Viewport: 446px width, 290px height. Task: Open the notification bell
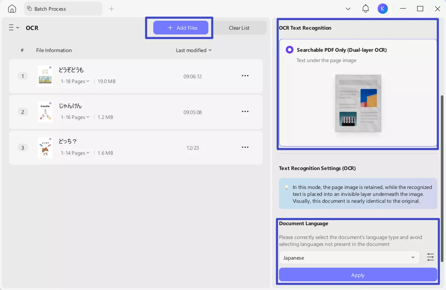pyautogui.click(x=365, y=9)
